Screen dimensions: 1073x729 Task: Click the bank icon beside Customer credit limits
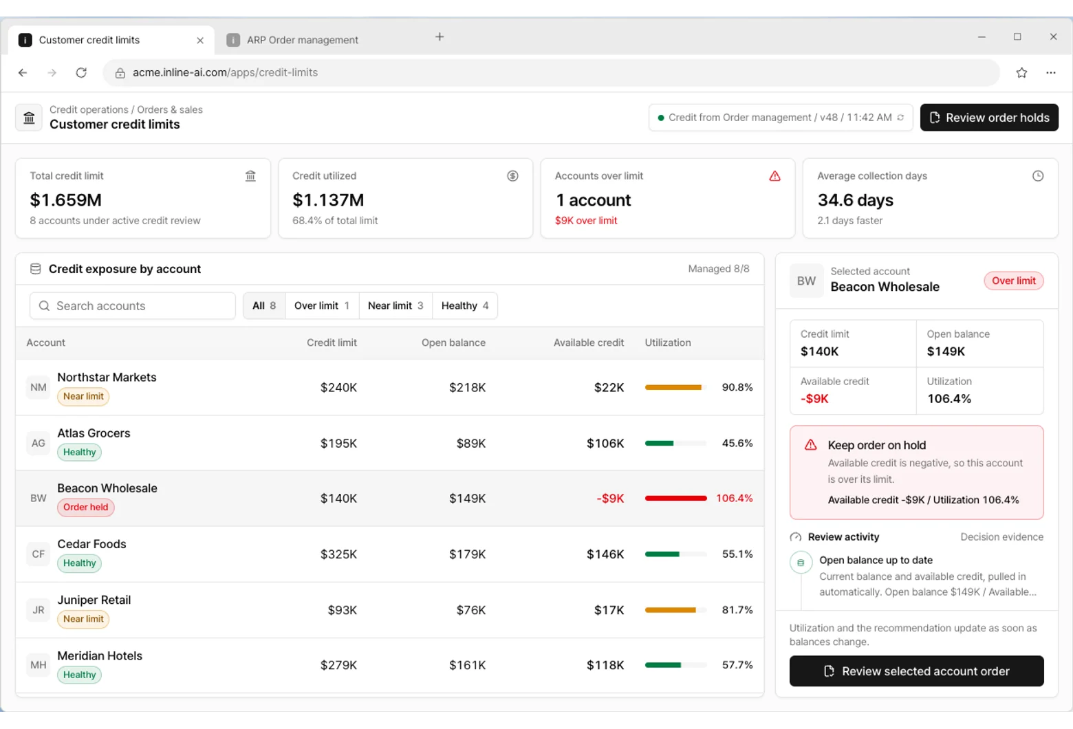[x=29, y=118]
